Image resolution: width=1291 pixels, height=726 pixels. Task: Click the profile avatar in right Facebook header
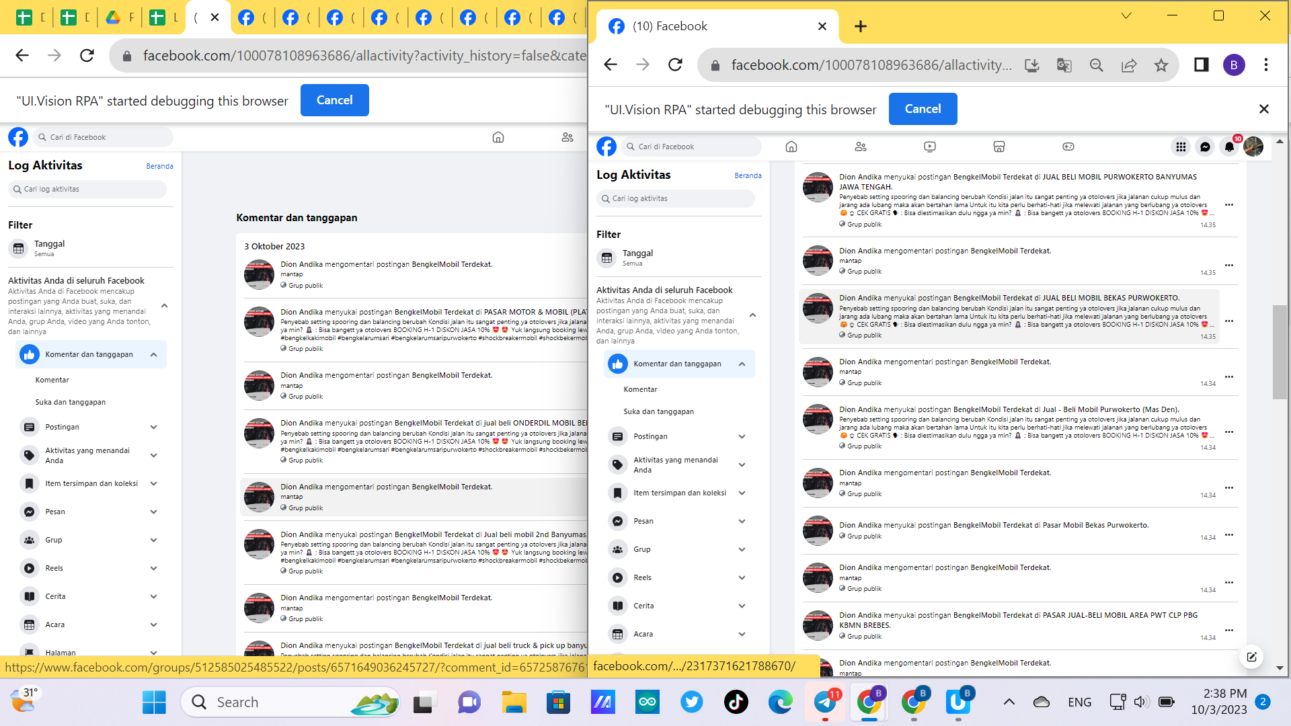click(1253, 147)
